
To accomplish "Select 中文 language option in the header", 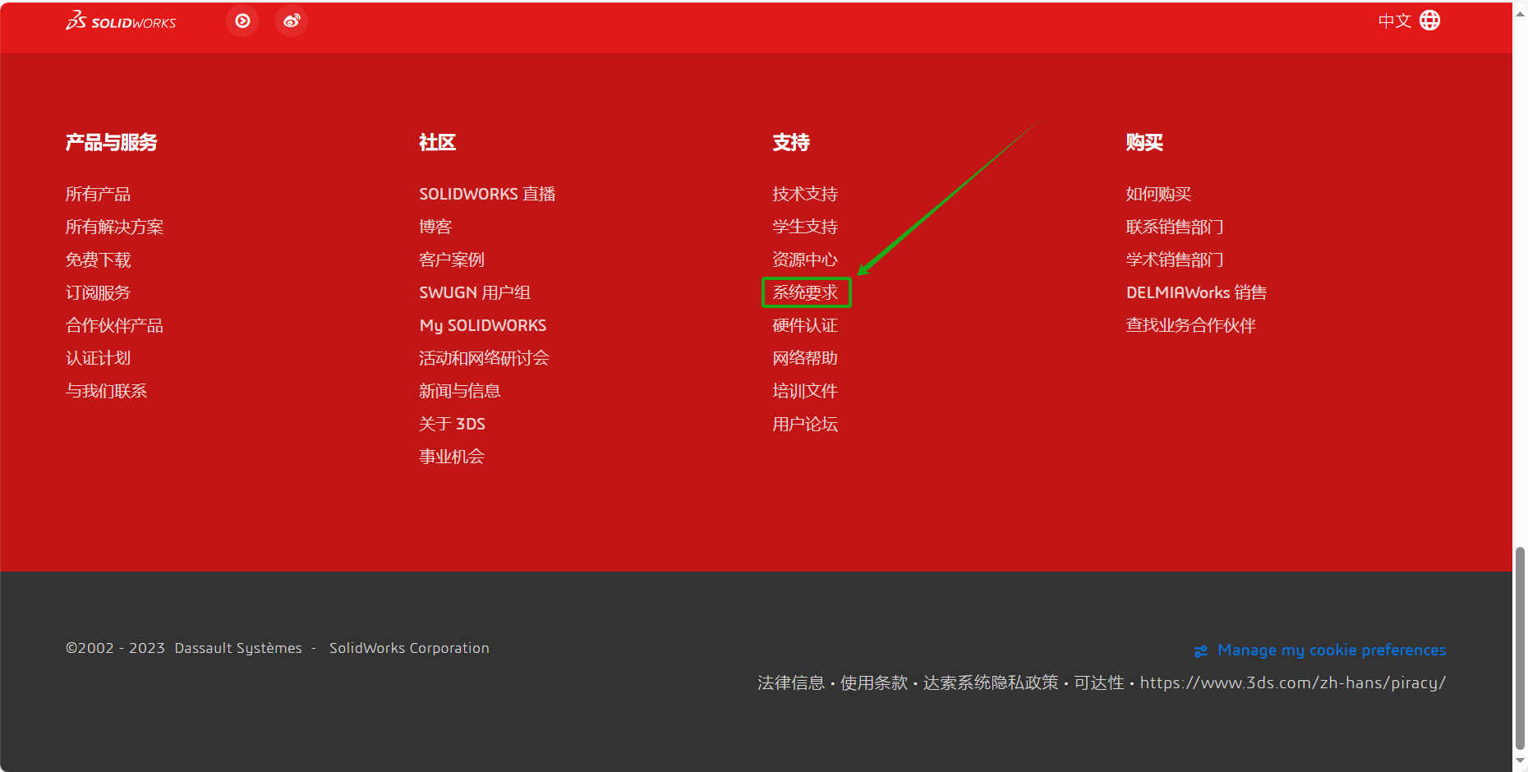I will tap(1394, 21).
